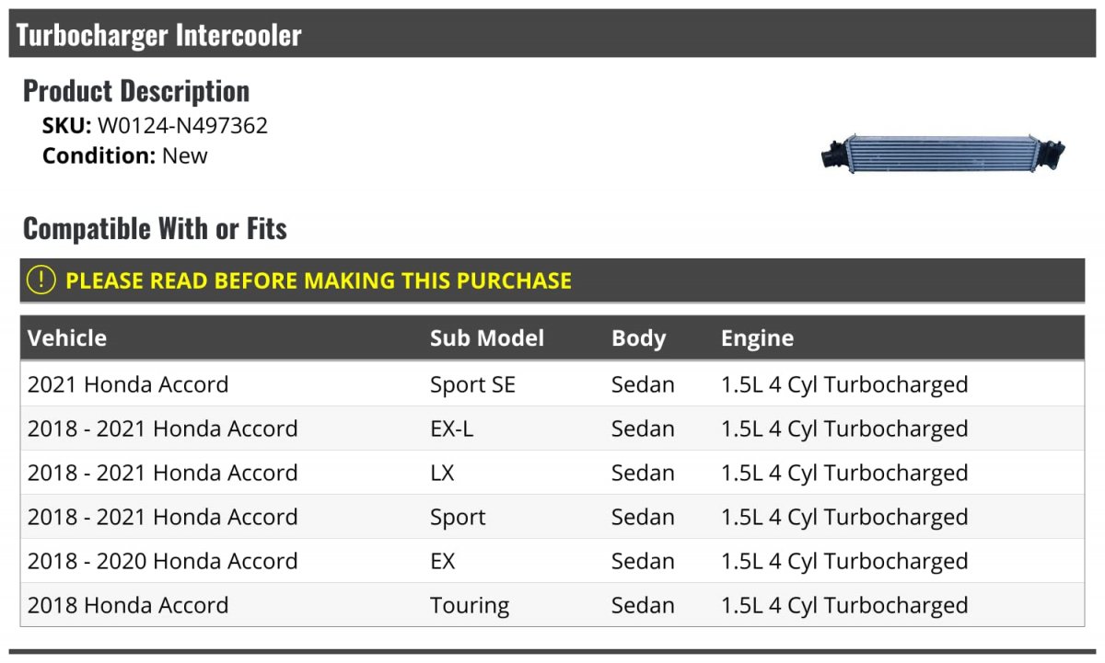Select the 2021 Honda Accord Sport SE row
1105x663 pixels.
552,384
